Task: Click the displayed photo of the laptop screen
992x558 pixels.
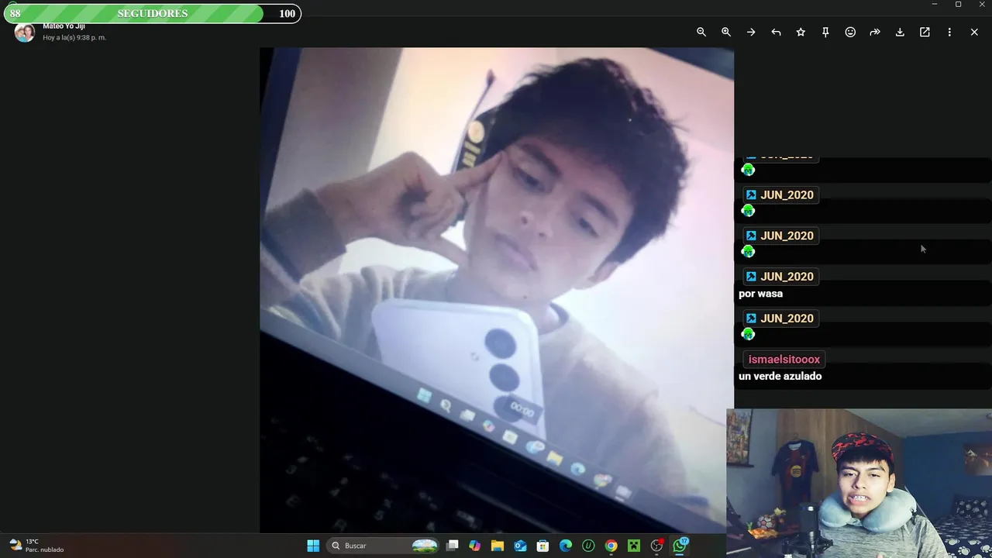Action: click(497, 291)
